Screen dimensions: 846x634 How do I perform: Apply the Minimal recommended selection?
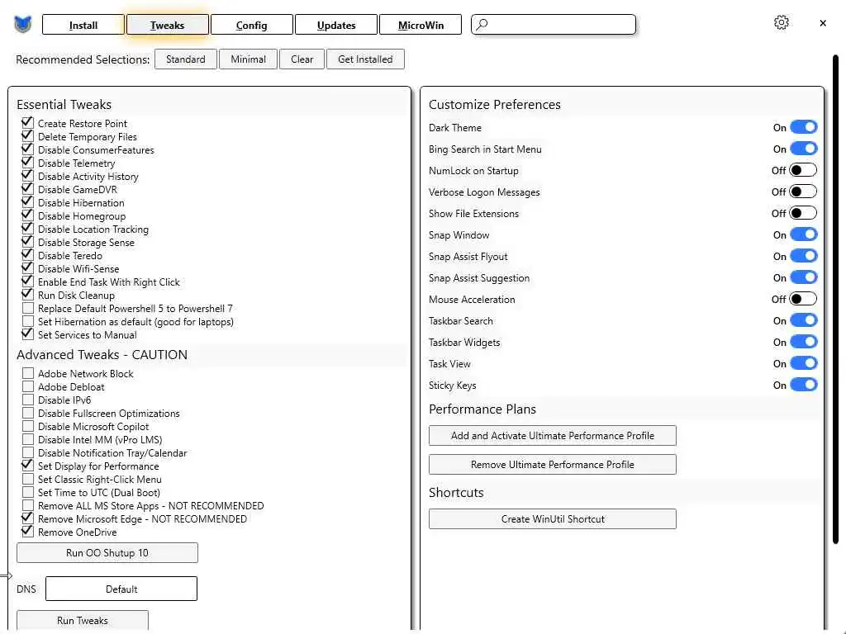tap(248, 59)
